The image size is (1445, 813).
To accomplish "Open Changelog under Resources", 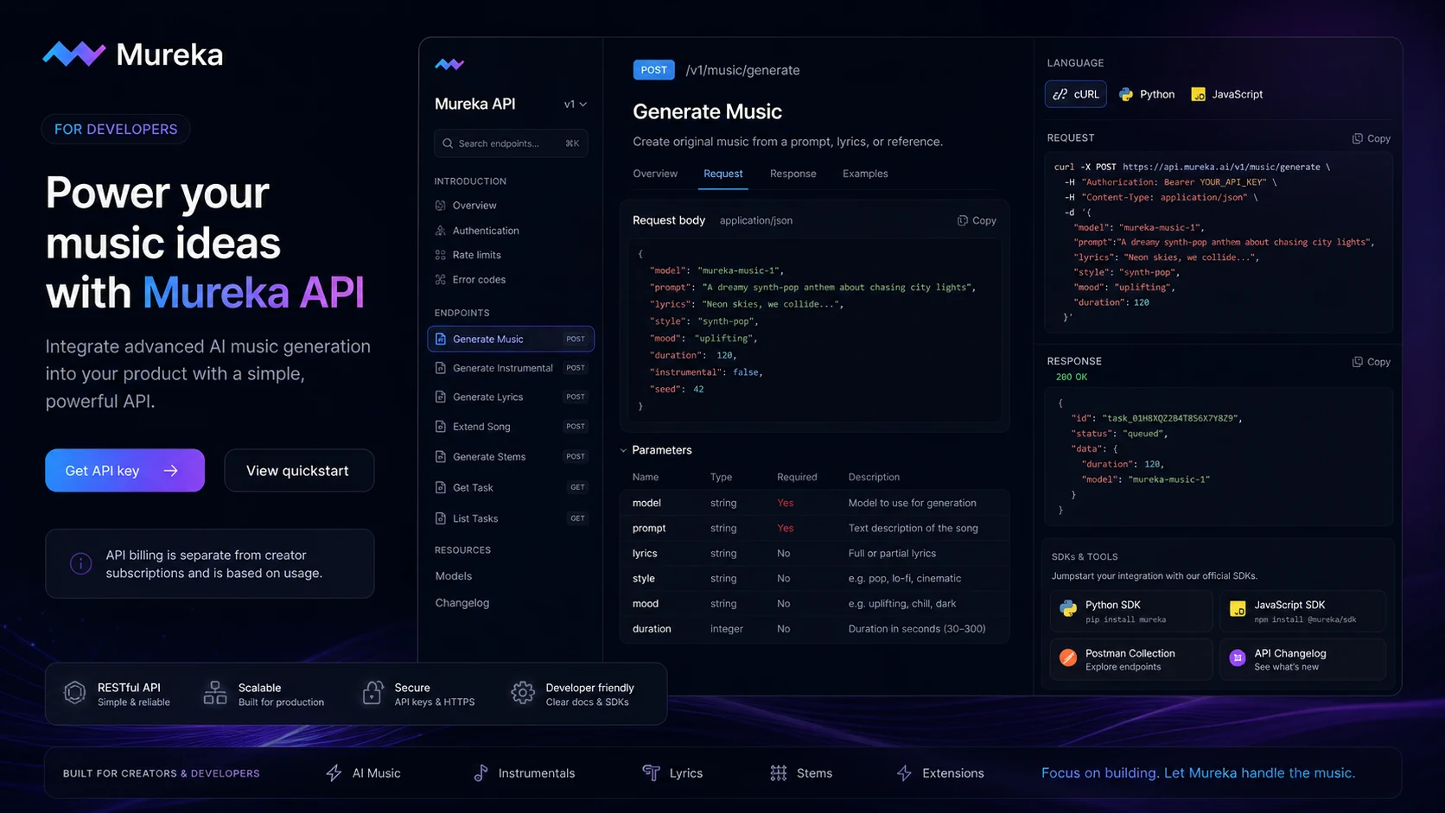I will [462, 603].
